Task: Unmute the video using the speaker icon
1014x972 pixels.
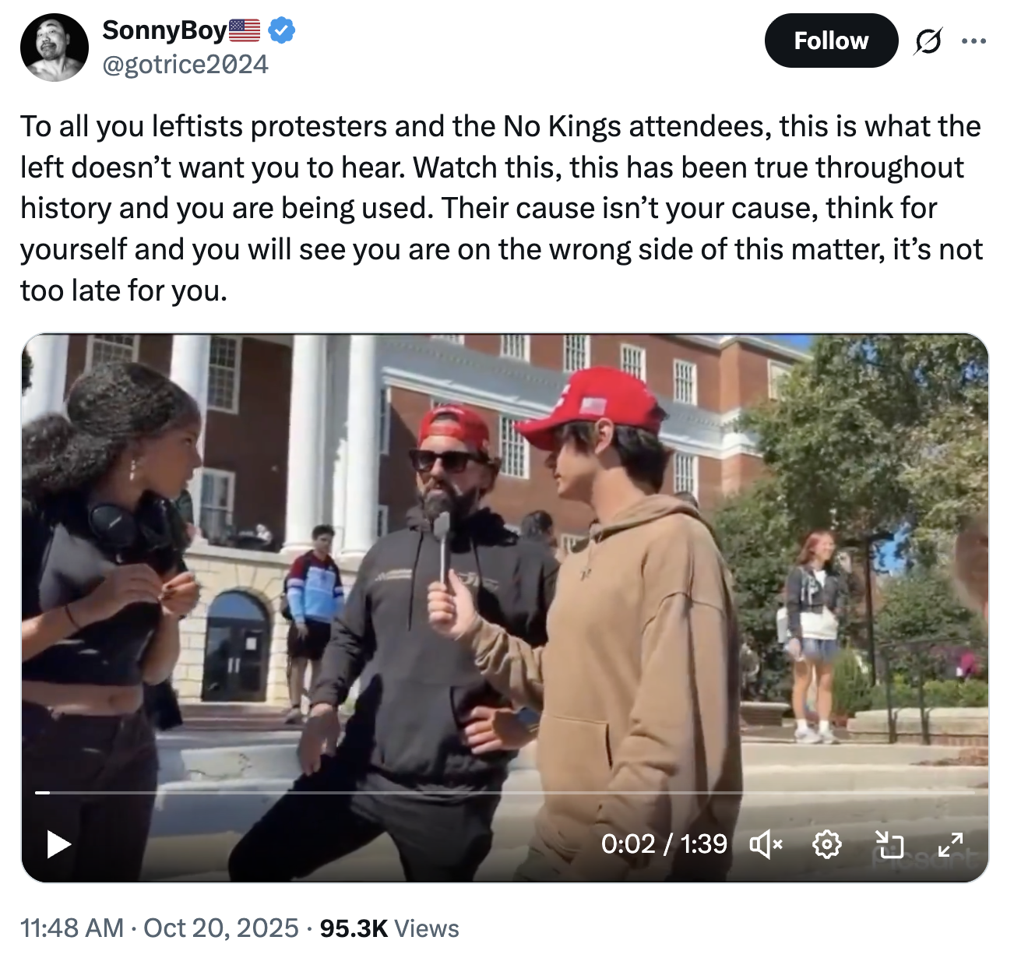Action: click(765, 843)
